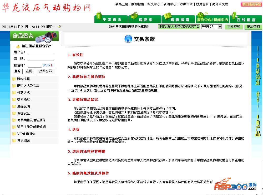
Task: Click the 注冊 register button
Action: 29,71
